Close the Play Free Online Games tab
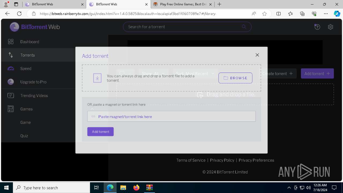343x193 pixels. coord(210,4)
